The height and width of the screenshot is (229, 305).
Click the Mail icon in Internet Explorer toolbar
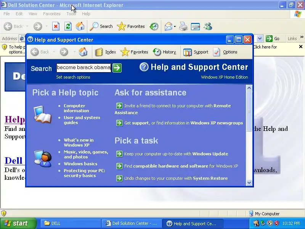click(168, 26)
